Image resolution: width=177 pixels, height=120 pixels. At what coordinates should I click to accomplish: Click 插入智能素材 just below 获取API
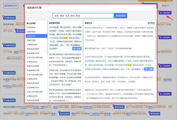click(x=165, y=13)
